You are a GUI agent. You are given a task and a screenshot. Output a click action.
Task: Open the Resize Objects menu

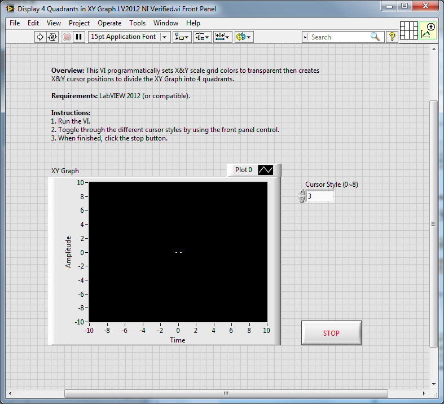(222, 37)
